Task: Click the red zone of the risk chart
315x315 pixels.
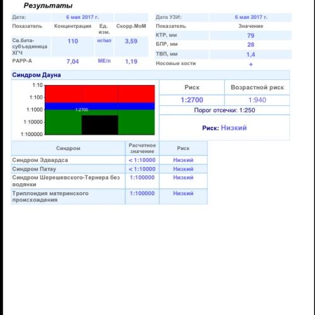Action: tap(100, 94)
